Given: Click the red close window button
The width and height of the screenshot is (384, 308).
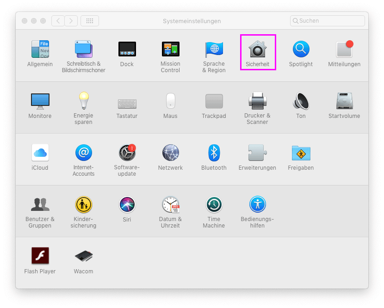Looking at the screenshot, I should (x=25, y=21).
